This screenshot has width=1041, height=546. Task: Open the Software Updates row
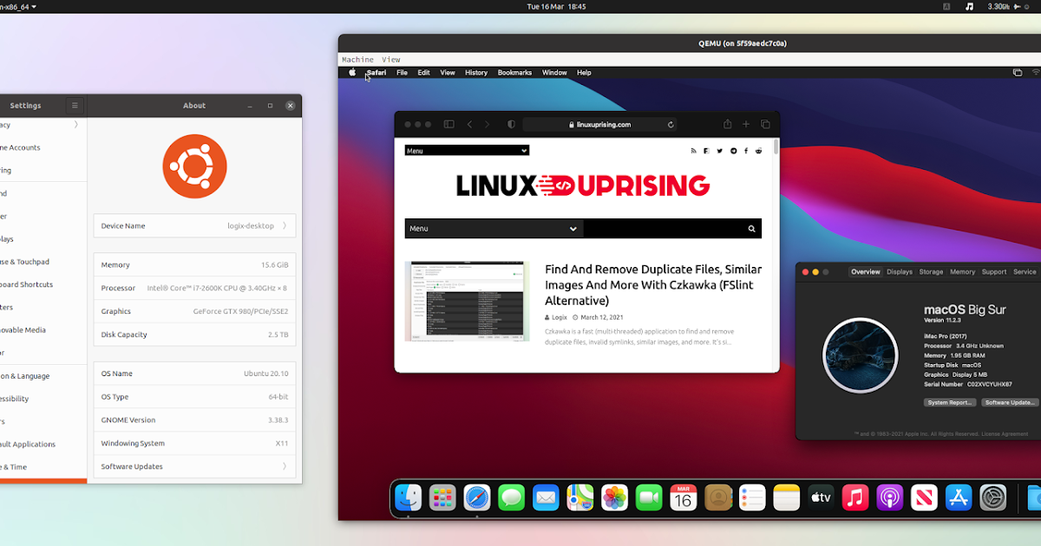point(194,466)
